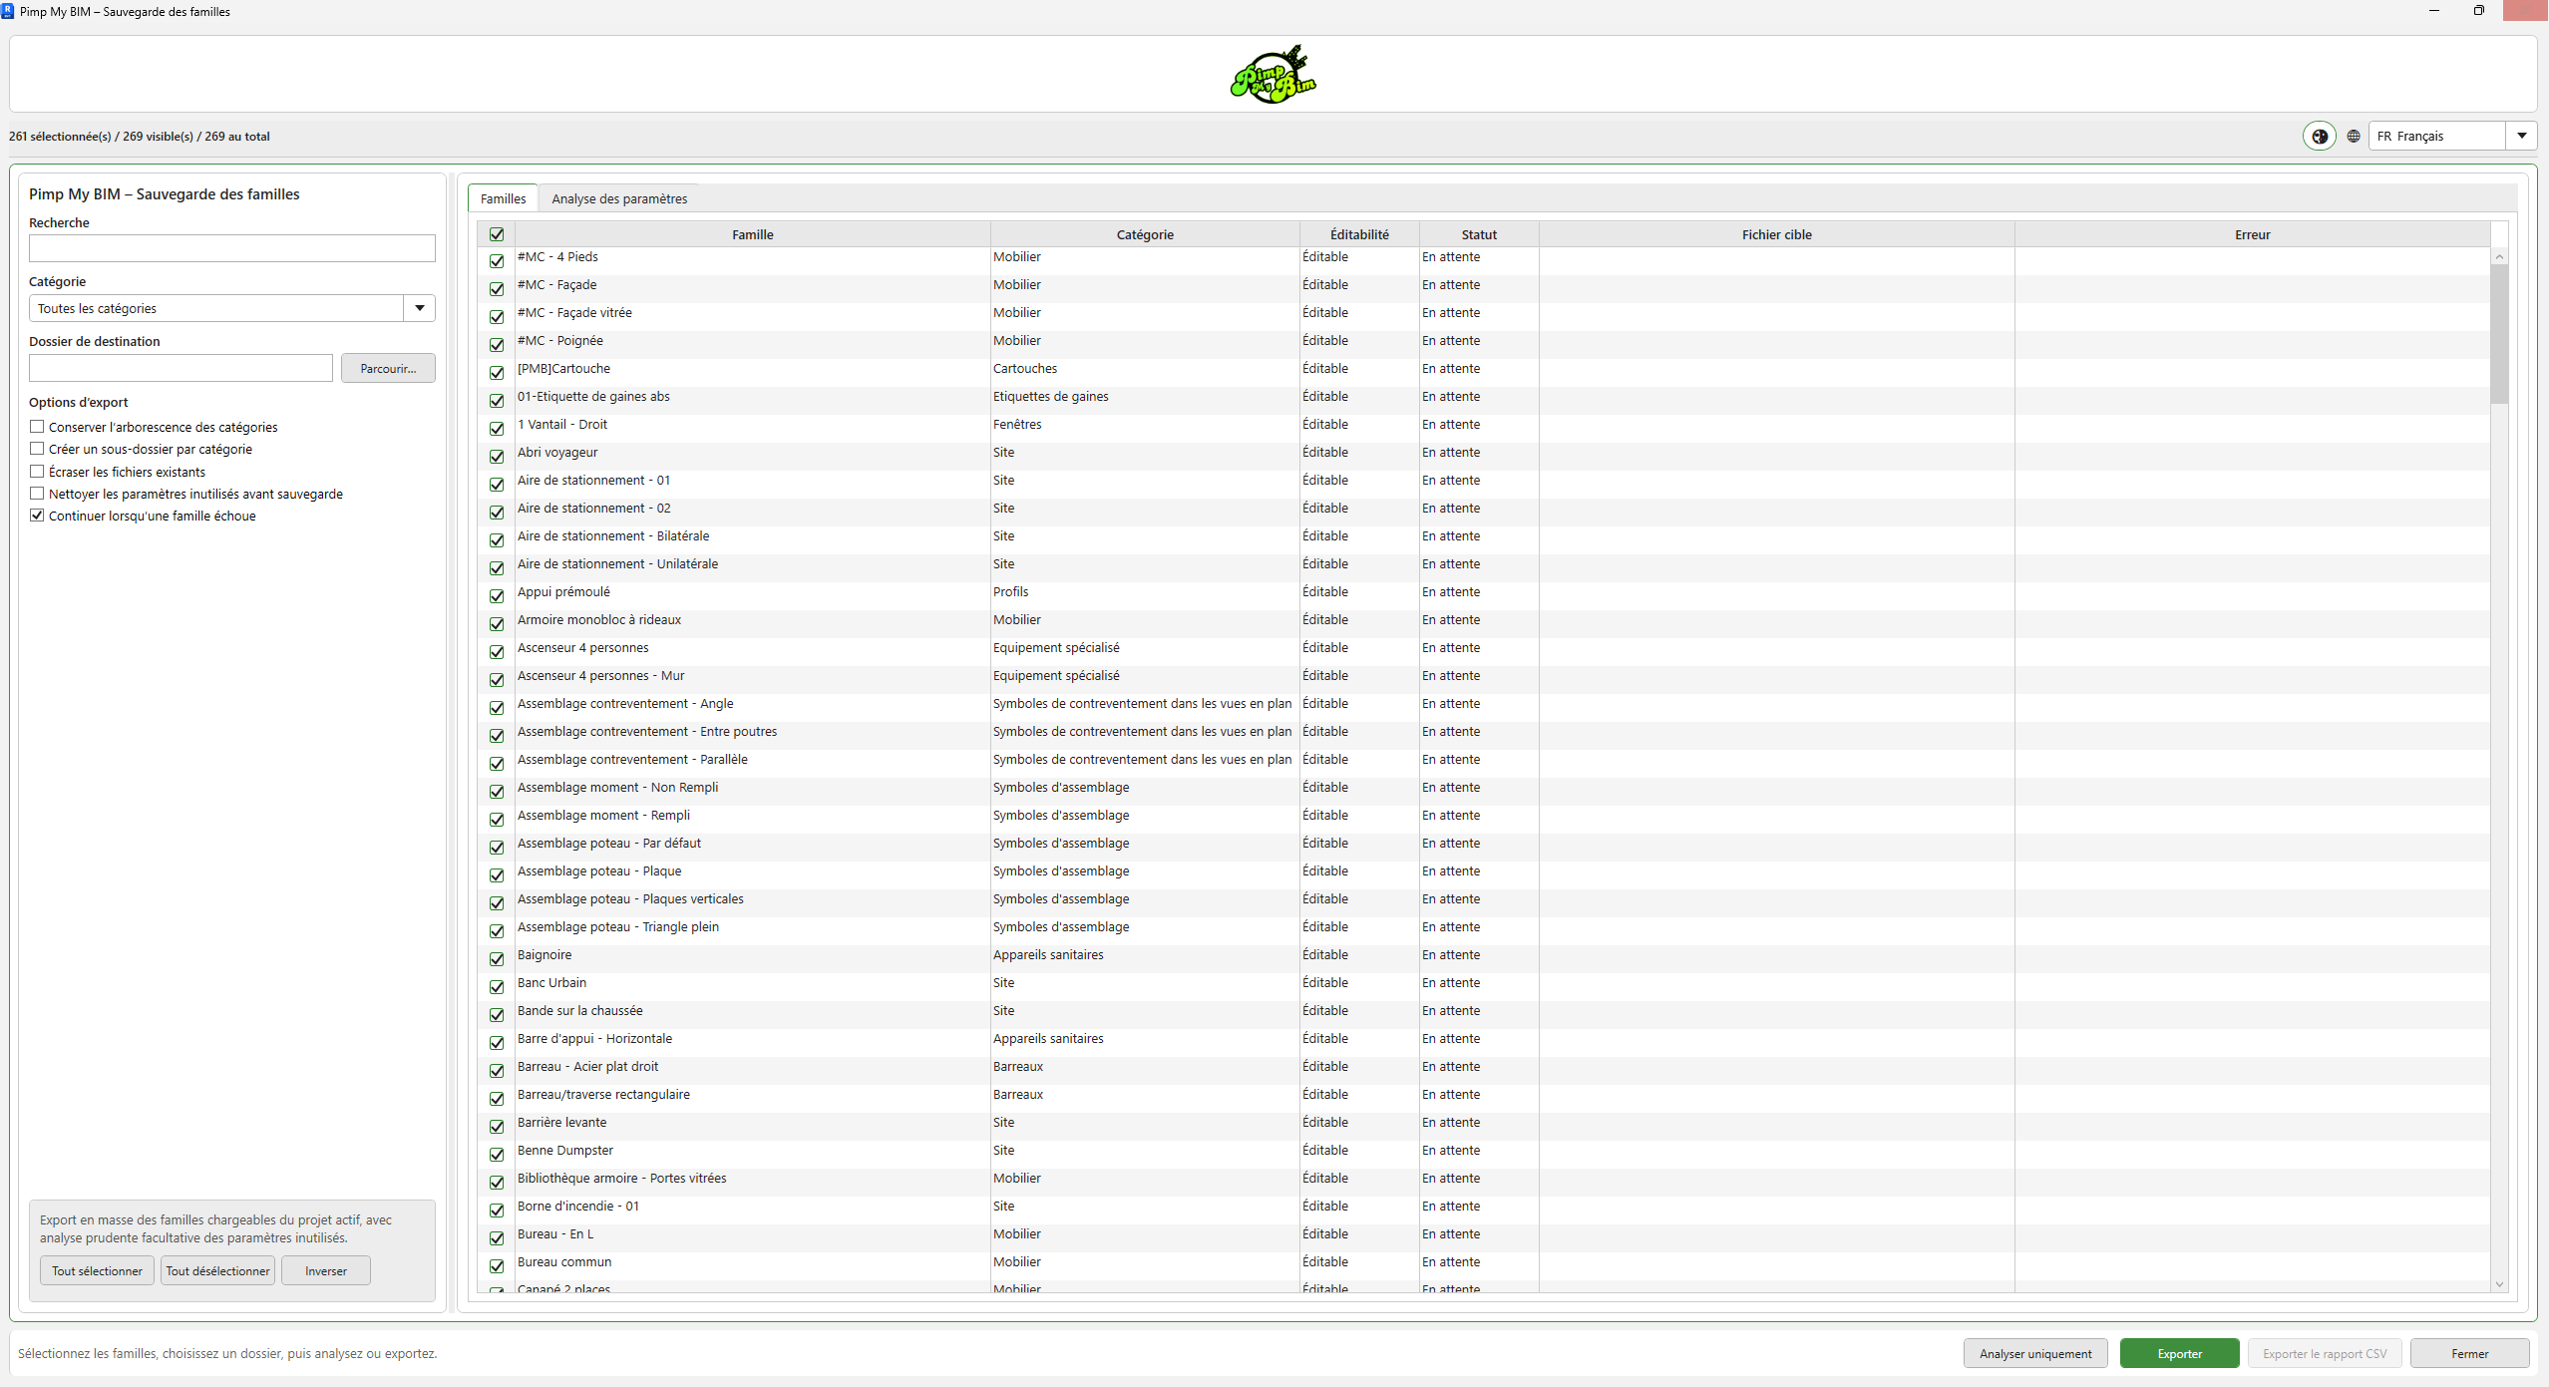Uncheck Continuer lorsqu'une famille échoue
This screenshot has height=1387, width=2549.
(37, 516)
